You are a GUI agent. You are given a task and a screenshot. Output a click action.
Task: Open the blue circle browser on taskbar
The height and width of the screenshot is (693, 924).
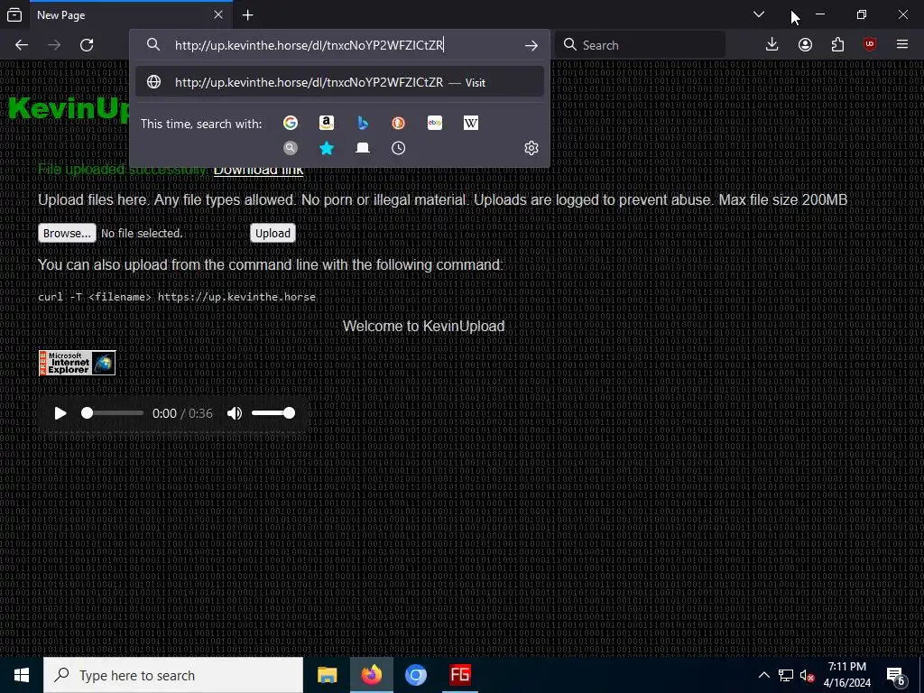[x=416, y=675]
